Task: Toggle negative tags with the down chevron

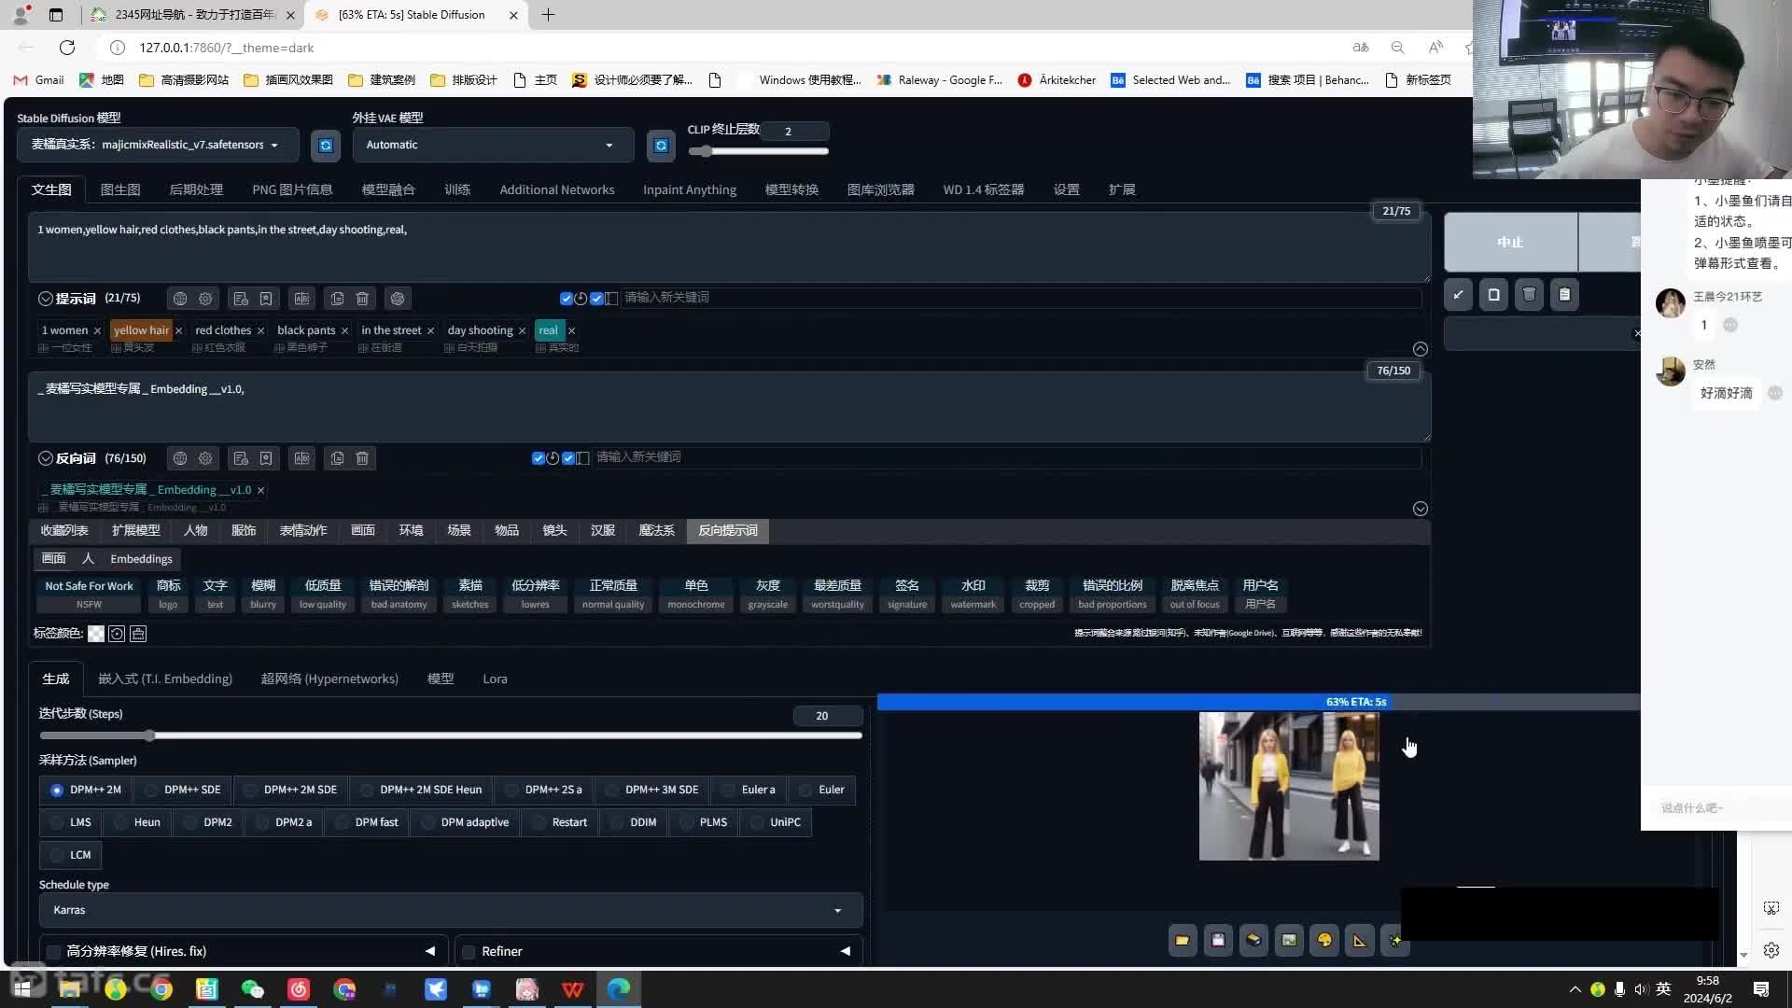Action: coord(1420,509)
